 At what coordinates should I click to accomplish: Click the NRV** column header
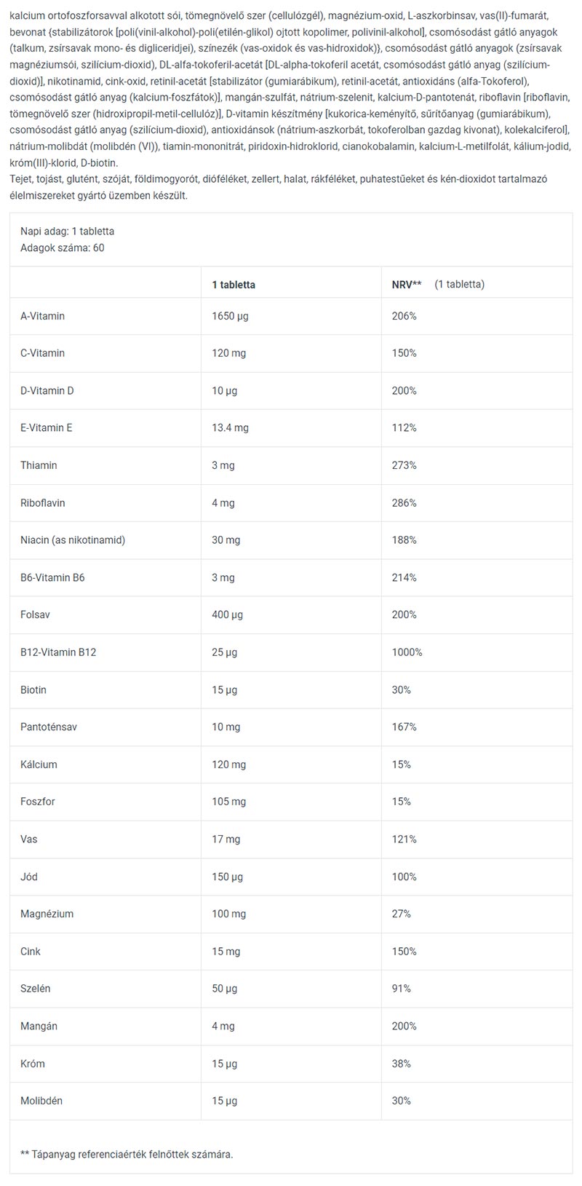coord(407,285)
